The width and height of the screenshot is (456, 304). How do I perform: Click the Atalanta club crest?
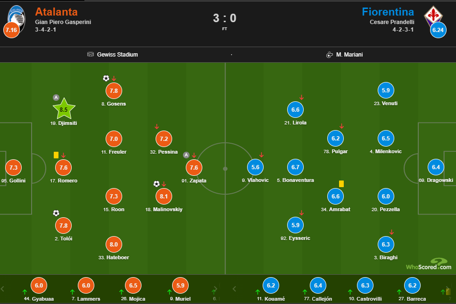click(x=16, y=15)
